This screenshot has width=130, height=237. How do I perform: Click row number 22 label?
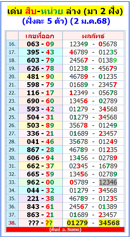(x=12, y=93)
